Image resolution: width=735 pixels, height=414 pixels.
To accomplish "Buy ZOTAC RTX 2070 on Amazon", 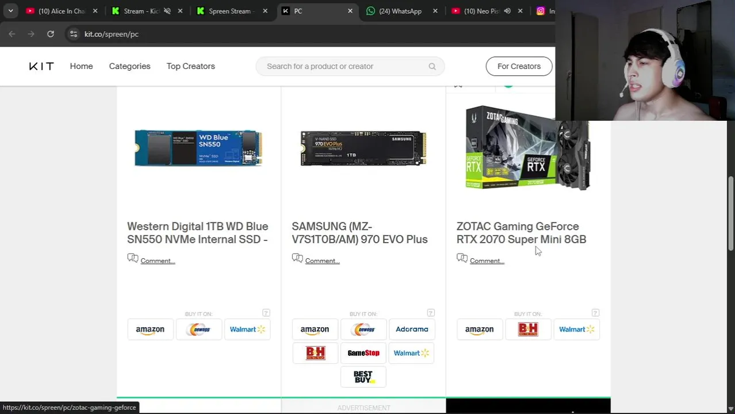I will point(479,329).
